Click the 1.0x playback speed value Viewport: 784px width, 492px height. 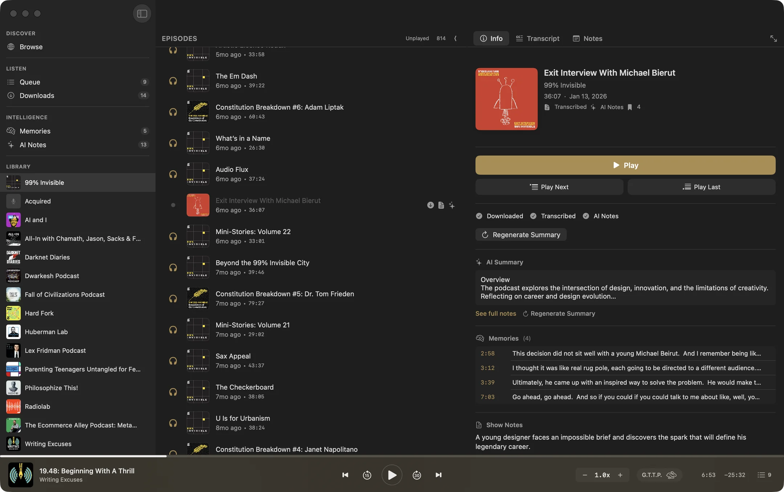click(602, 475)
